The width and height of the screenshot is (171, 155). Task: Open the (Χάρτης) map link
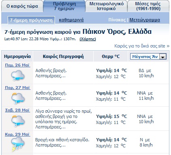pos(88,39)
